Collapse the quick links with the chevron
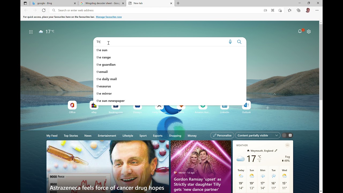This screenshot has width=343, height=193. coord(274,94)
